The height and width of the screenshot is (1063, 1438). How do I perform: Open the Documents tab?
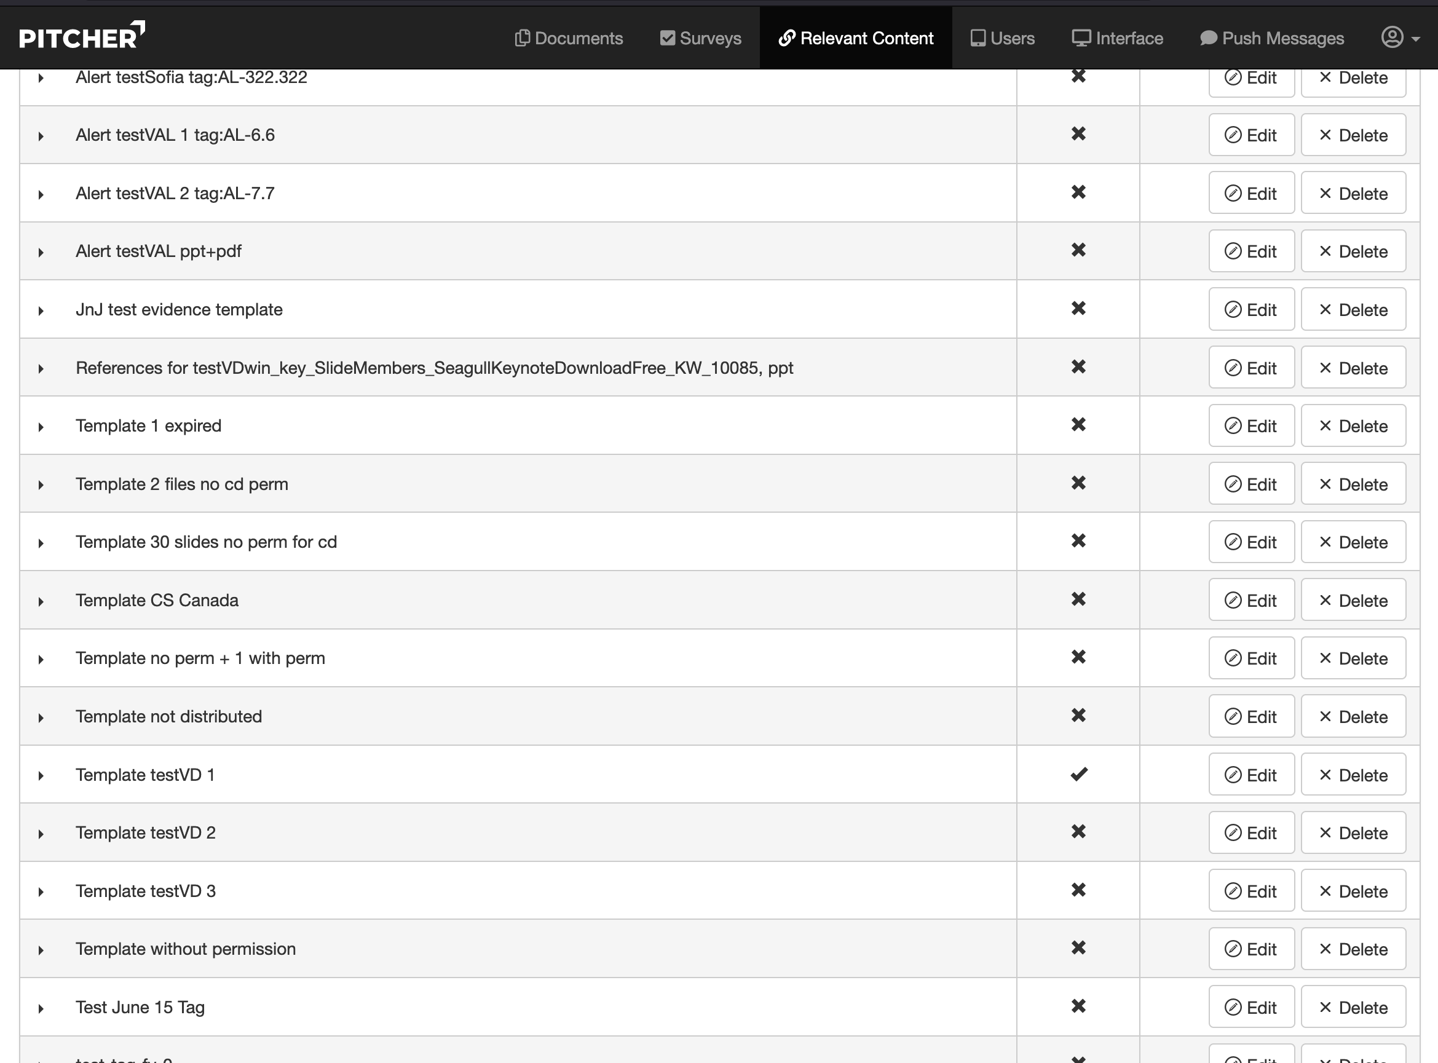click(569, 39)
